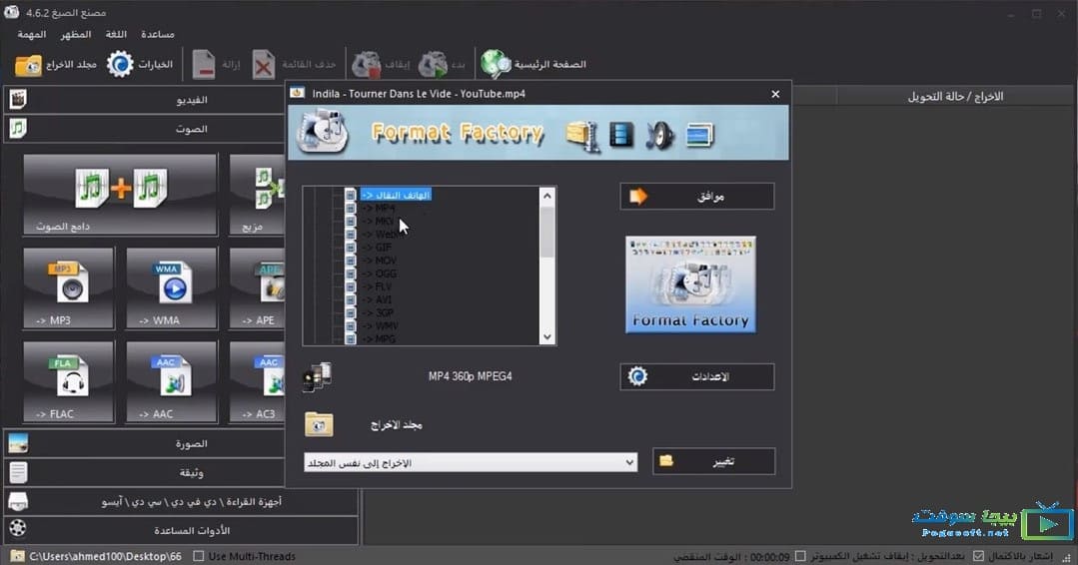
Task: Select the -> AAC audio converter
Action: (171, 381)
